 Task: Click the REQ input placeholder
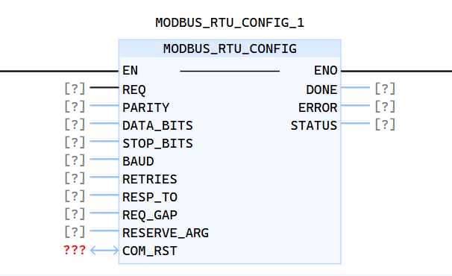tap(75, 89)
